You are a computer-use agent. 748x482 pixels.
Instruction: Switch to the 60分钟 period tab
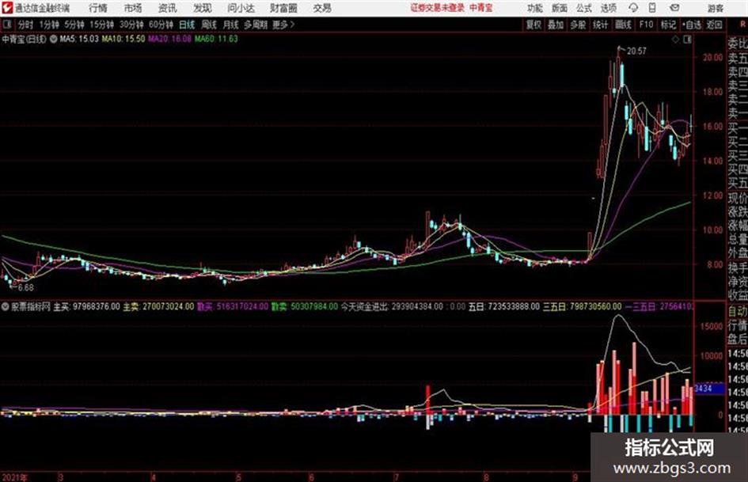pyautogui.click(x=161, y=25)
